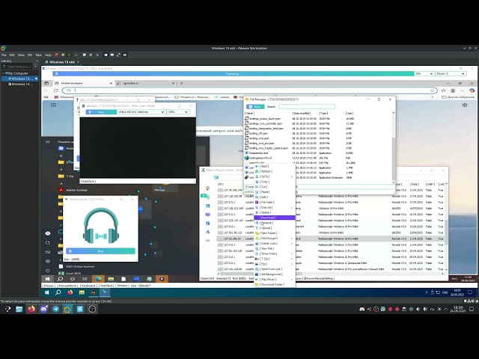Image resolution: width=479 pixels, height=359 pixels.
Task: Open Telegram from host taskbar
Action: 55,309
